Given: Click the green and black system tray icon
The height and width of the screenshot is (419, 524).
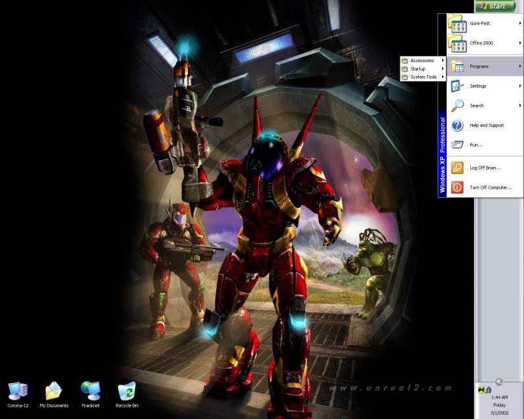Looking at the screenshot, I should pyautogui.click(x=481, y=390).
